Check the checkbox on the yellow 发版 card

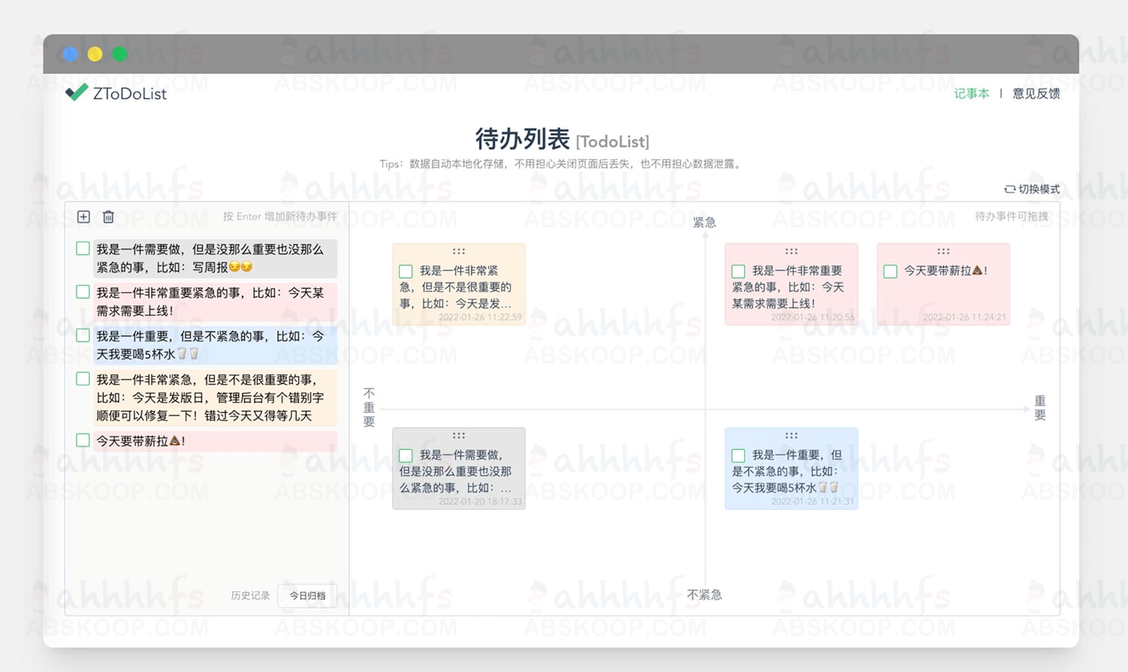(x=406, y=270)
